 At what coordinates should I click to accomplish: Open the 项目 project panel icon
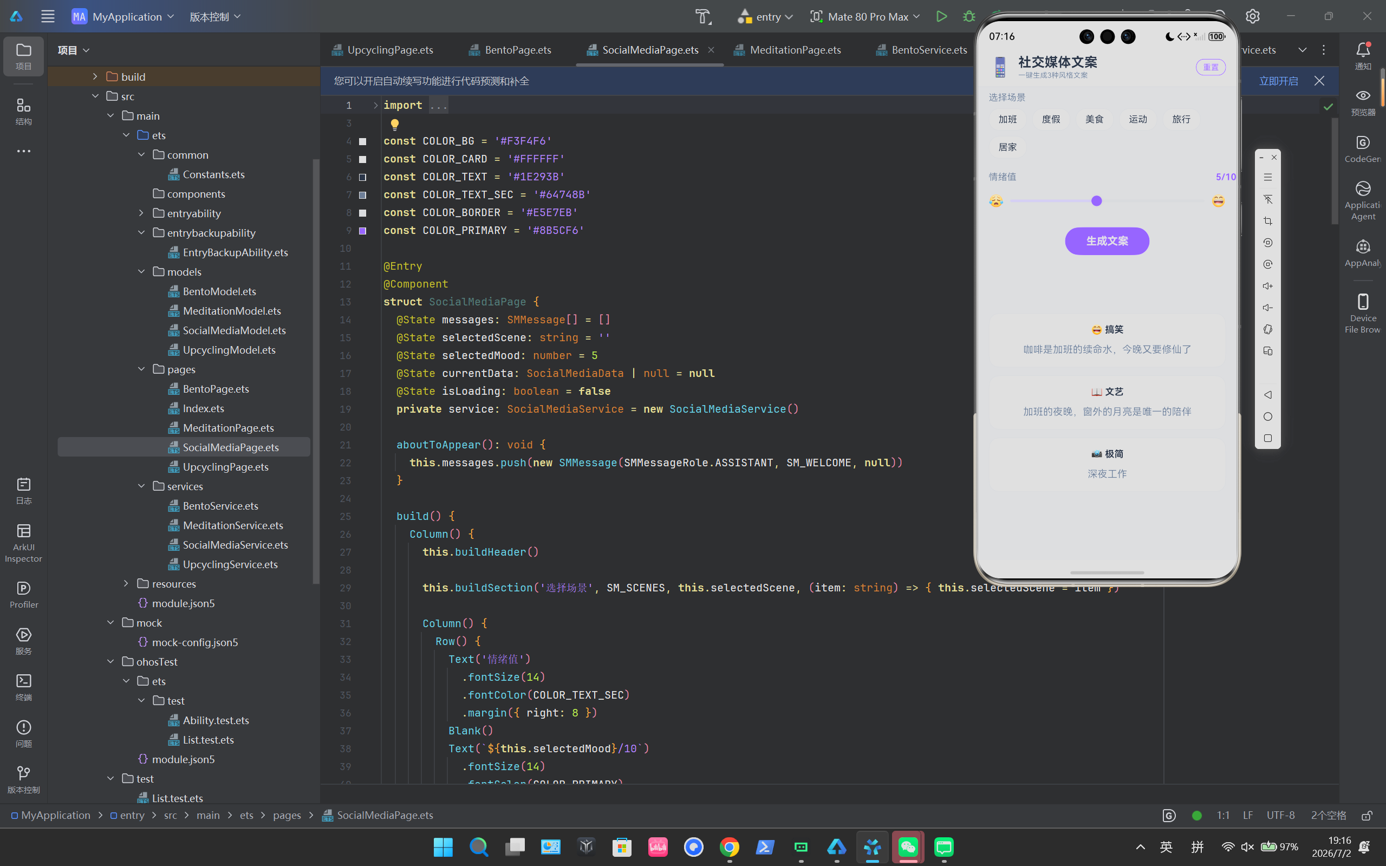point(23,56)
